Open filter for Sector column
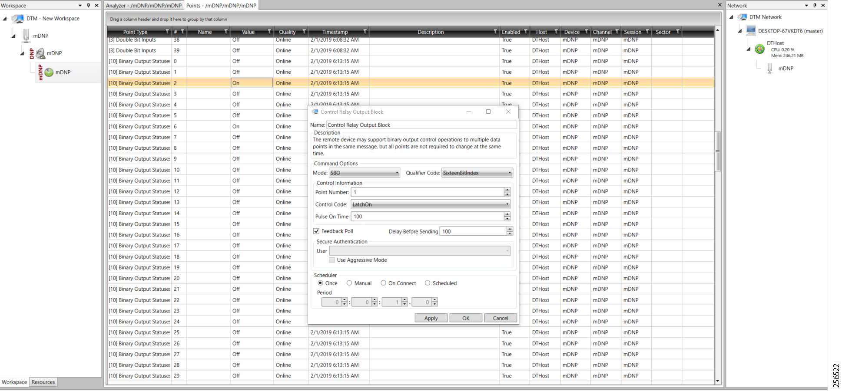Viewport: 842px width, 391px height. 678,32
